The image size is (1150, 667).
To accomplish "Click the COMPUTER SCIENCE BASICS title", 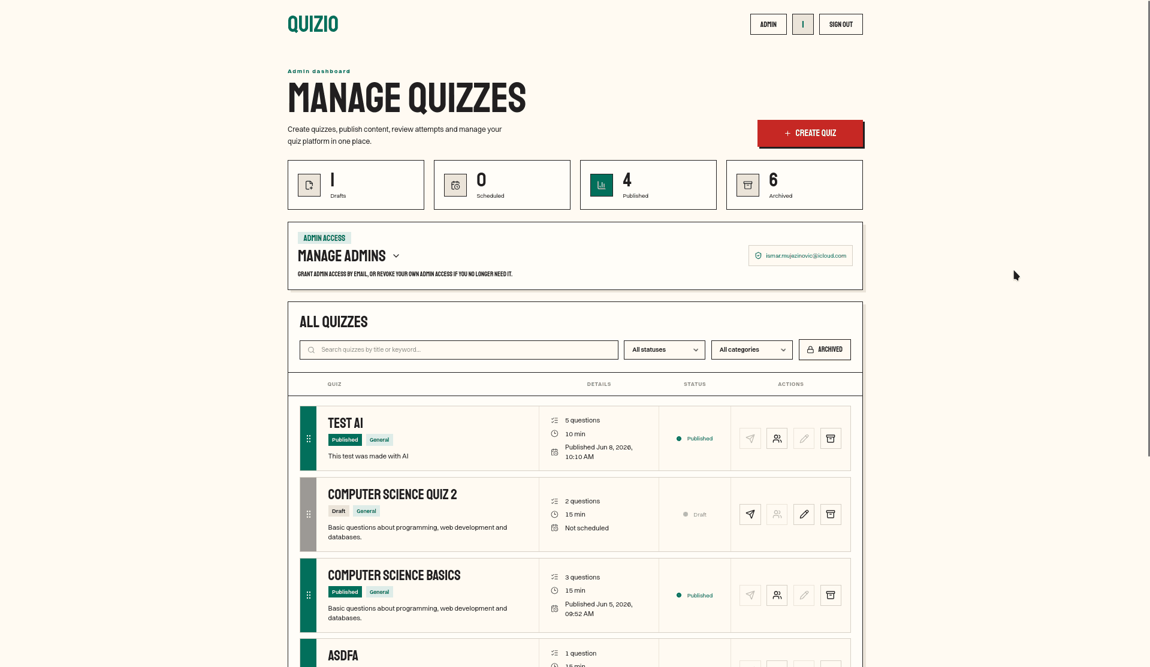I will 394,575.
